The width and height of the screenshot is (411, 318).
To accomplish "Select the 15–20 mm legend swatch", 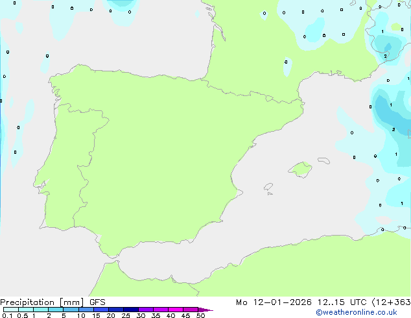I will [101, 310].
